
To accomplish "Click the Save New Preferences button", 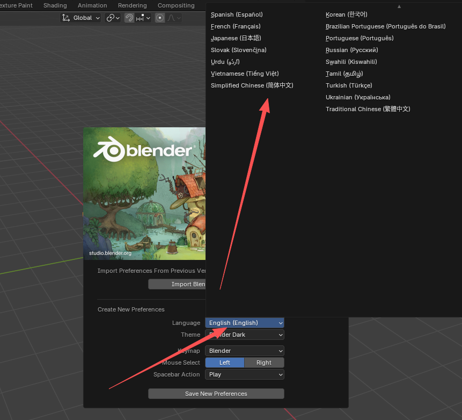I will pos(216,394).
